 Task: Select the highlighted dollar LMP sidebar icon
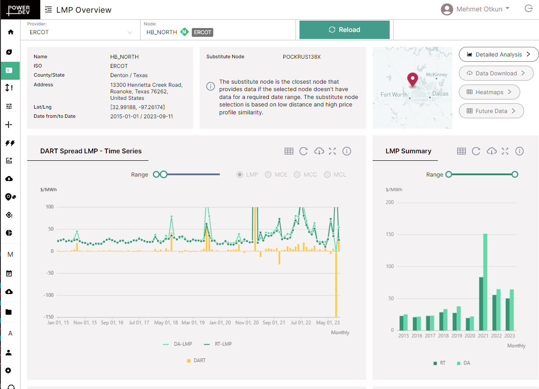tap(9, 70)
